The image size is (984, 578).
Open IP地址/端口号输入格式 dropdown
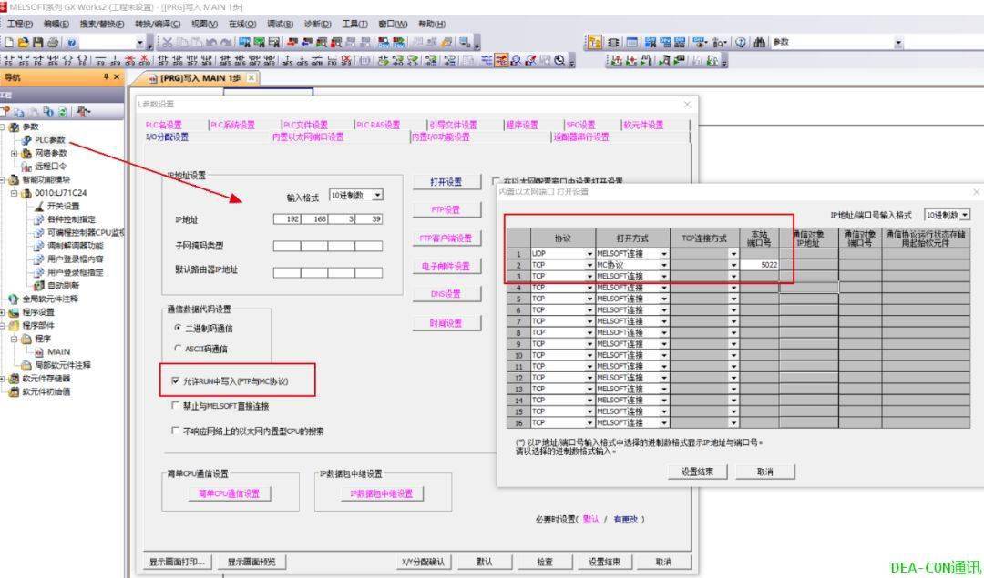point(965,215)
